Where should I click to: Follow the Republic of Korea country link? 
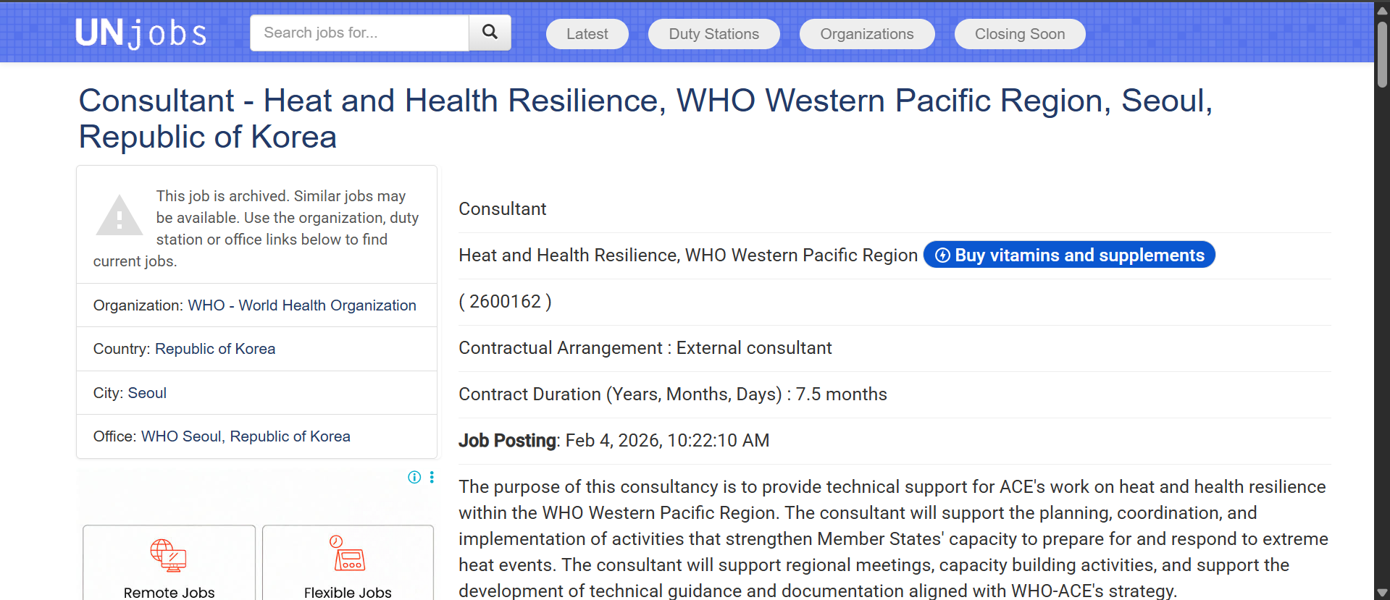coord(215,349)
